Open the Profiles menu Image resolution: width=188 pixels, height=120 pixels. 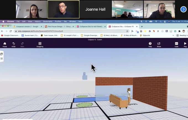(x=58, y=21)
